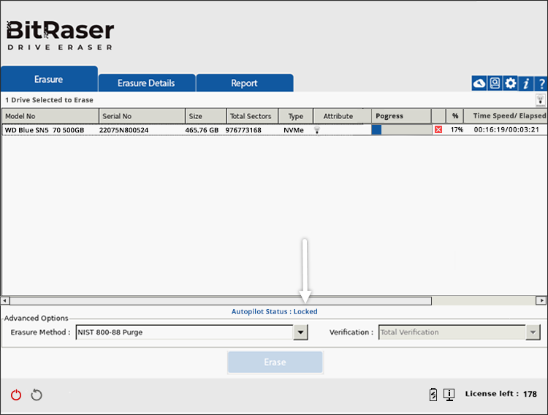This screenshot has width=548, height=415.
Task: Click the information 'i' icon
Action: pos(526,83)
